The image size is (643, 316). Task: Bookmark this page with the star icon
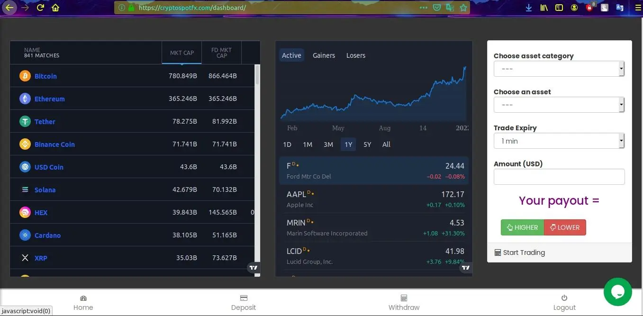tap(463, 8)
